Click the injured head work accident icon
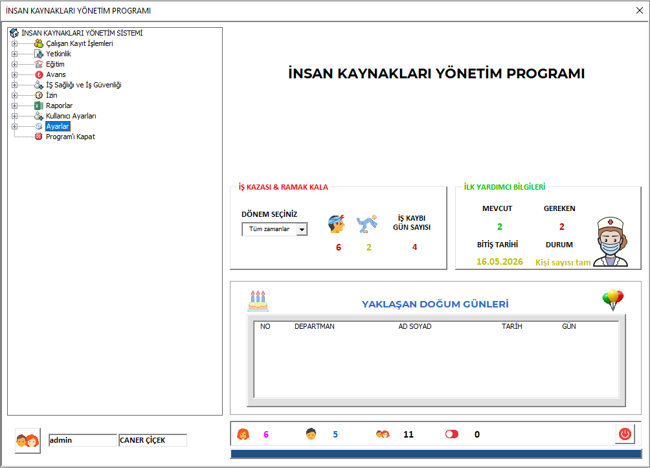Screen dimensions: 650x468 pyautogui.click(x=337, y=224)
